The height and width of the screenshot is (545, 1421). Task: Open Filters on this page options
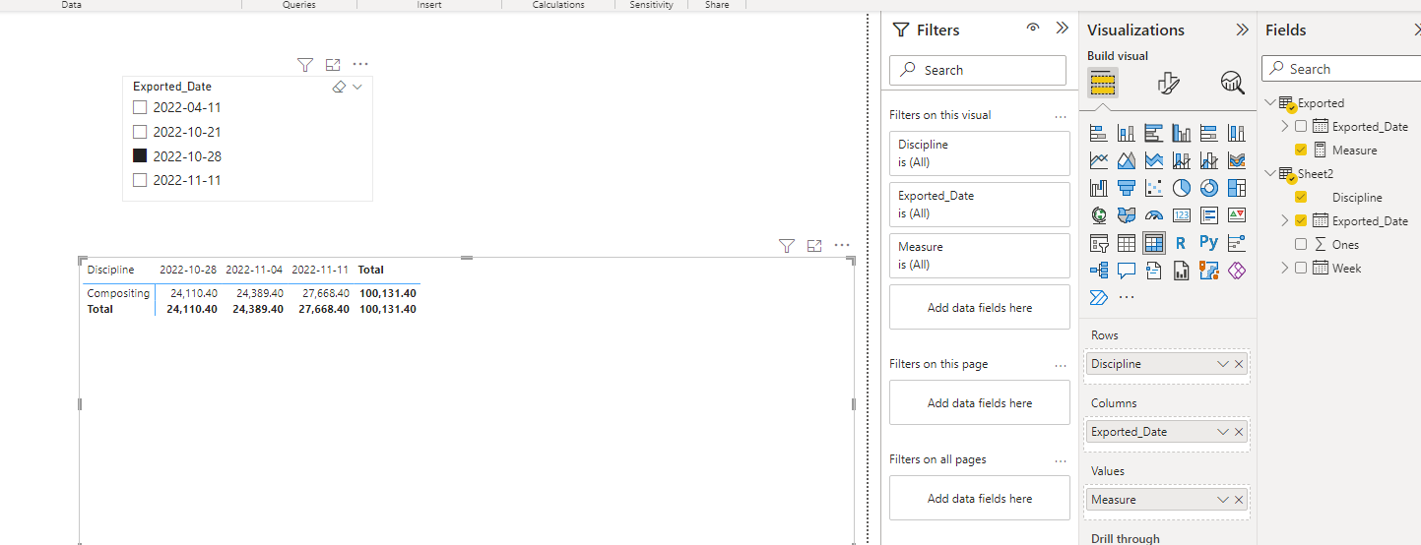point(1061,364)
